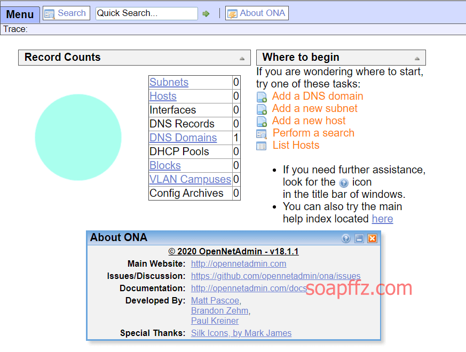
Task: Open the Menu button
Action: tap(20, 14)
